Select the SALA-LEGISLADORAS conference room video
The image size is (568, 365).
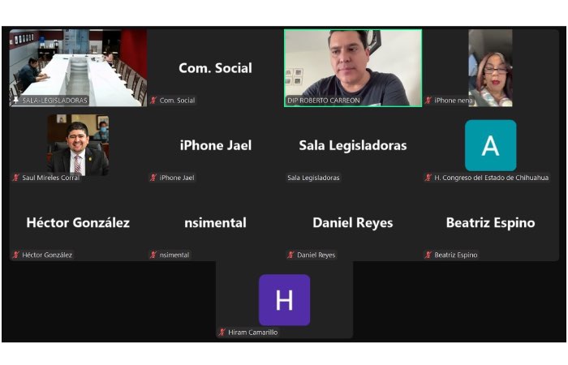pos(78,68)
